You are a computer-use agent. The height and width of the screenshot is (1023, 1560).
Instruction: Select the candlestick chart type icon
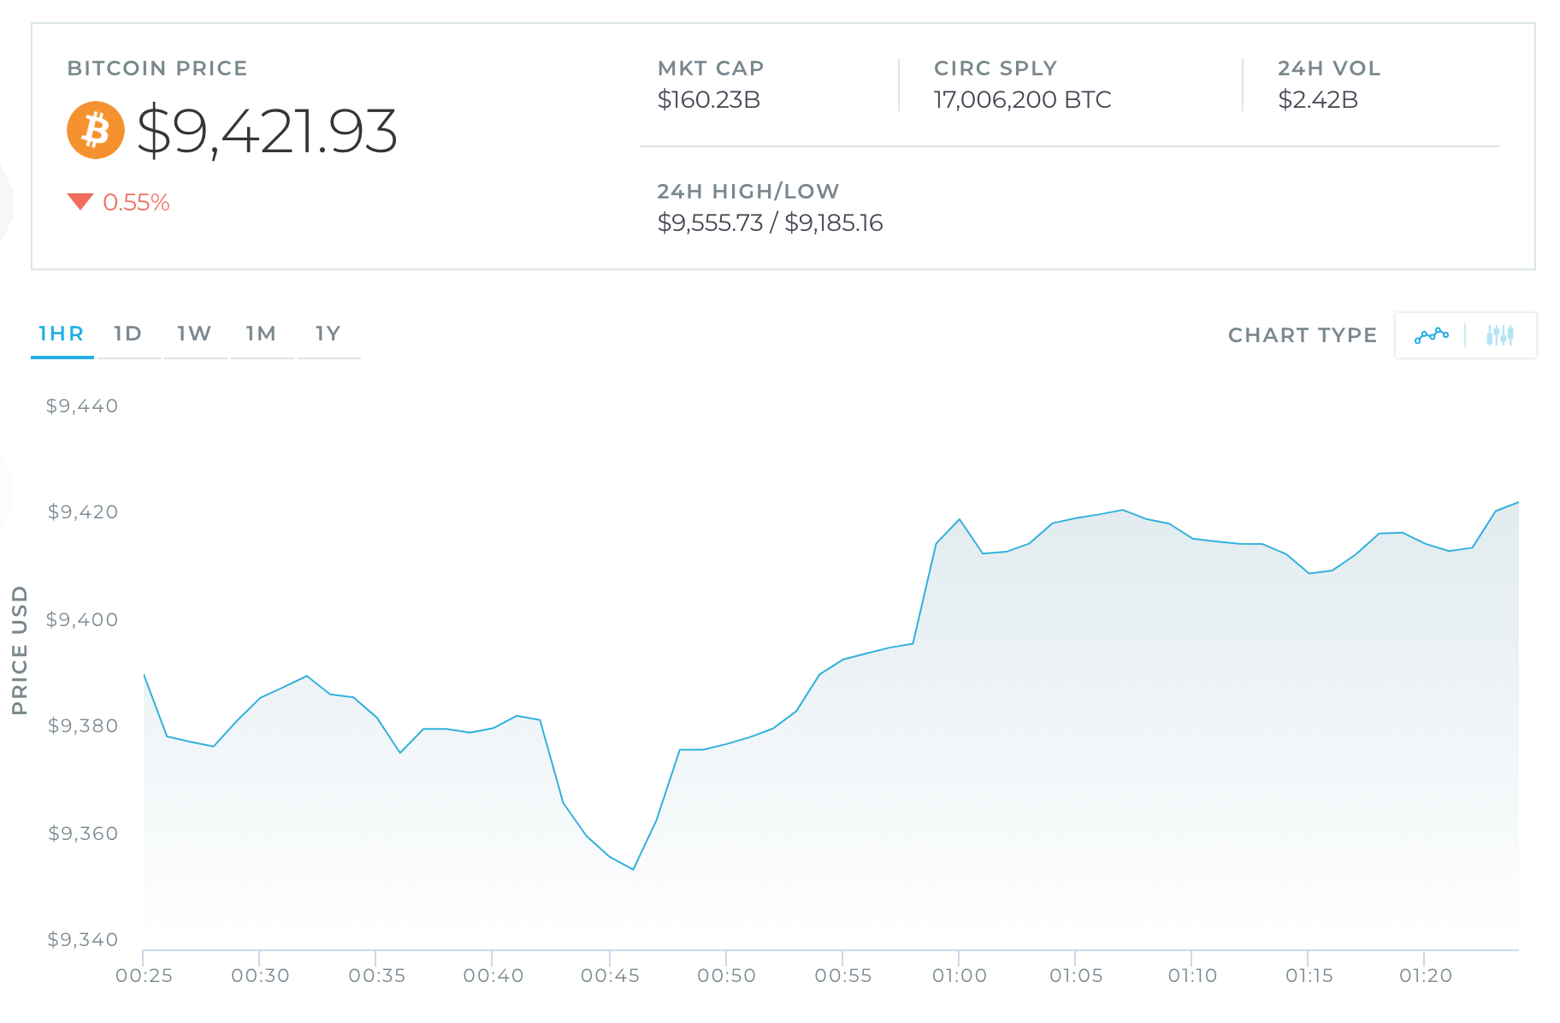pyautogui.click(x=1500, y=335)
